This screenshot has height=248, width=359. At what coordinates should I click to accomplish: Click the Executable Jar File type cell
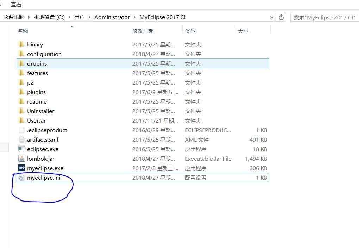[208, 159]
